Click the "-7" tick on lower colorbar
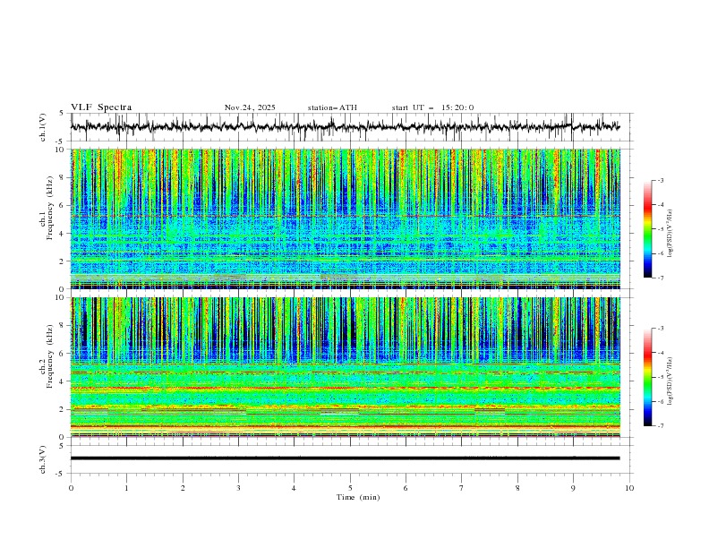The image size is (709, 548). click(x=661, y=426)
